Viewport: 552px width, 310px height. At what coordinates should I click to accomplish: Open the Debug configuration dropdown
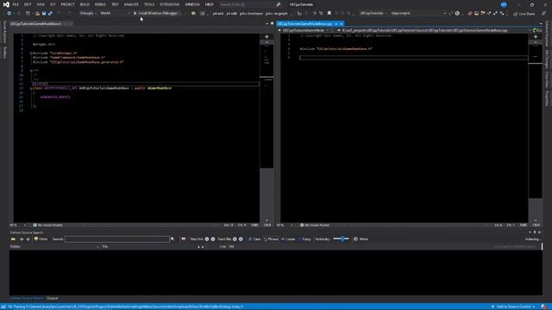pyautogui.click(x=88, y=14)
